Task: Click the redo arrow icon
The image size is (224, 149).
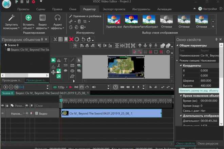Action: tap(89, 39)
